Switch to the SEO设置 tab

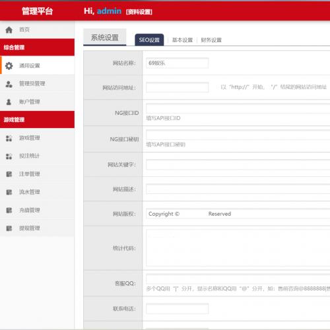(x=149, y=40)
